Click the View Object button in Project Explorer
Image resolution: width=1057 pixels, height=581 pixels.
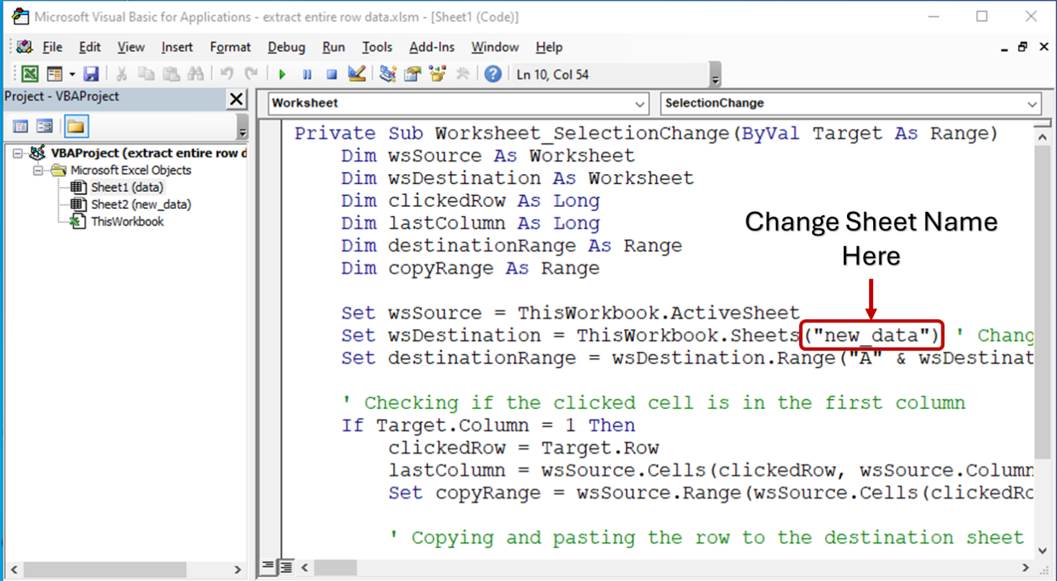[44, 126]
